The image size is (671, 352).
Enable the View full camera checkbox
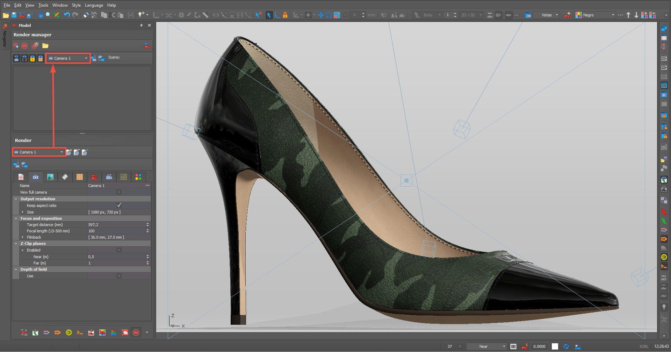pos(119,192)
